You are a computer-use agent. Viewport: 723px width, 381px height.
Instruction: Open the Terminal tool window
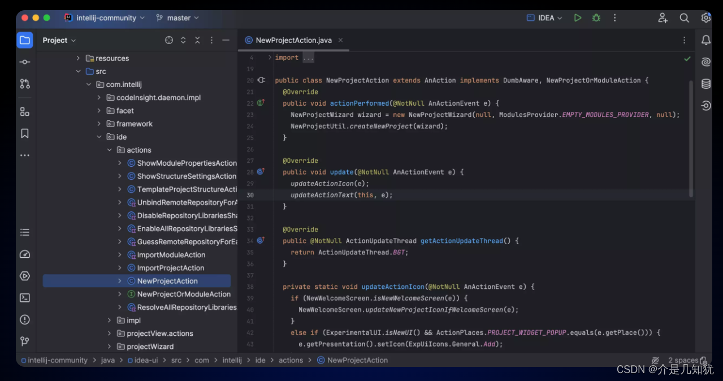(x=25, y=298)
